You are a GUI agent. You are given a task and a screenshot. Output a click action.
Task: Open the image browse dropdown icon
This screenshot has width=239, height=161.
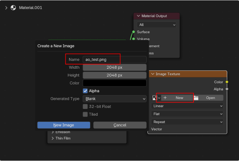(156, 98)
